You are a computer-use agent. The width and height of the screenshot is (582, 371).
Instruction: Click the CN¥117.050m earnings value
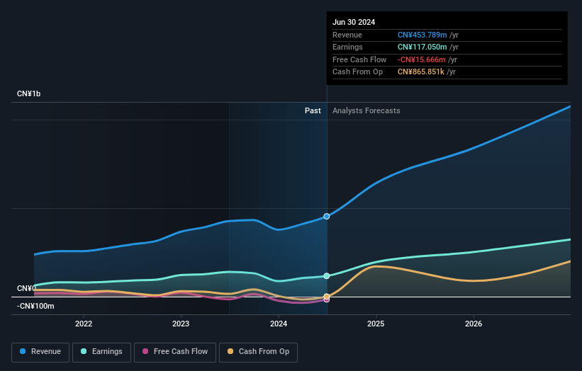(x=422, y=47)
